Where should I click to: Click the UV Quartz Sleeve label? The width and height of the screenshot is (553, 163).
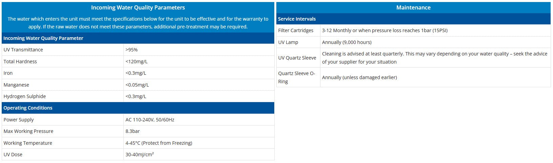pyautogui.click(x=297, y=58)
